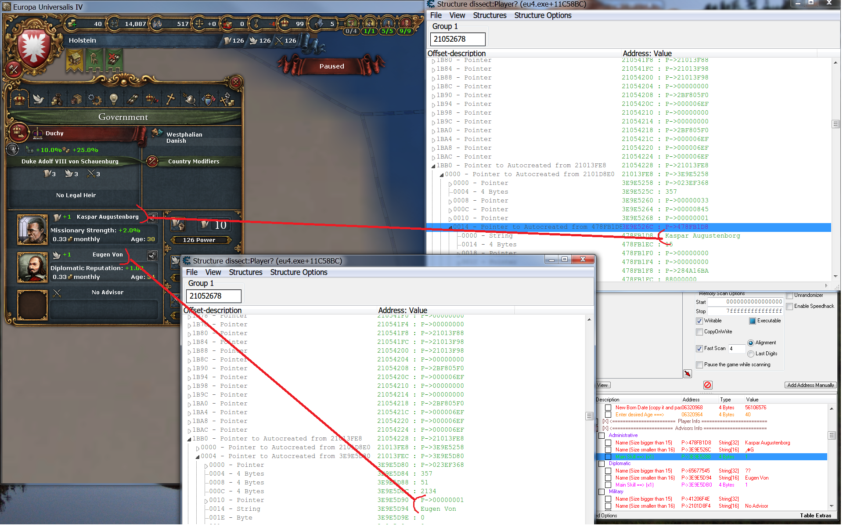Click front dissect window vertical scrollbar thumb
Screen dimensions: 843x527
pyautogui.click(x=589, y=416)
